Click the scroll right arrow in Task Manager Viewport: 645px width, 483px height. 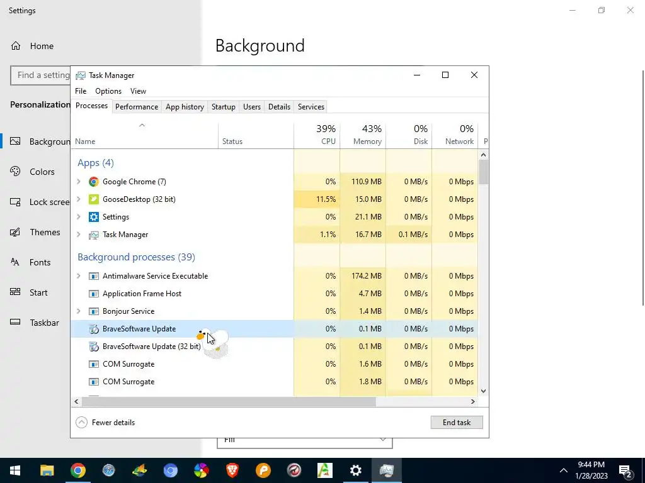point(472,401)
